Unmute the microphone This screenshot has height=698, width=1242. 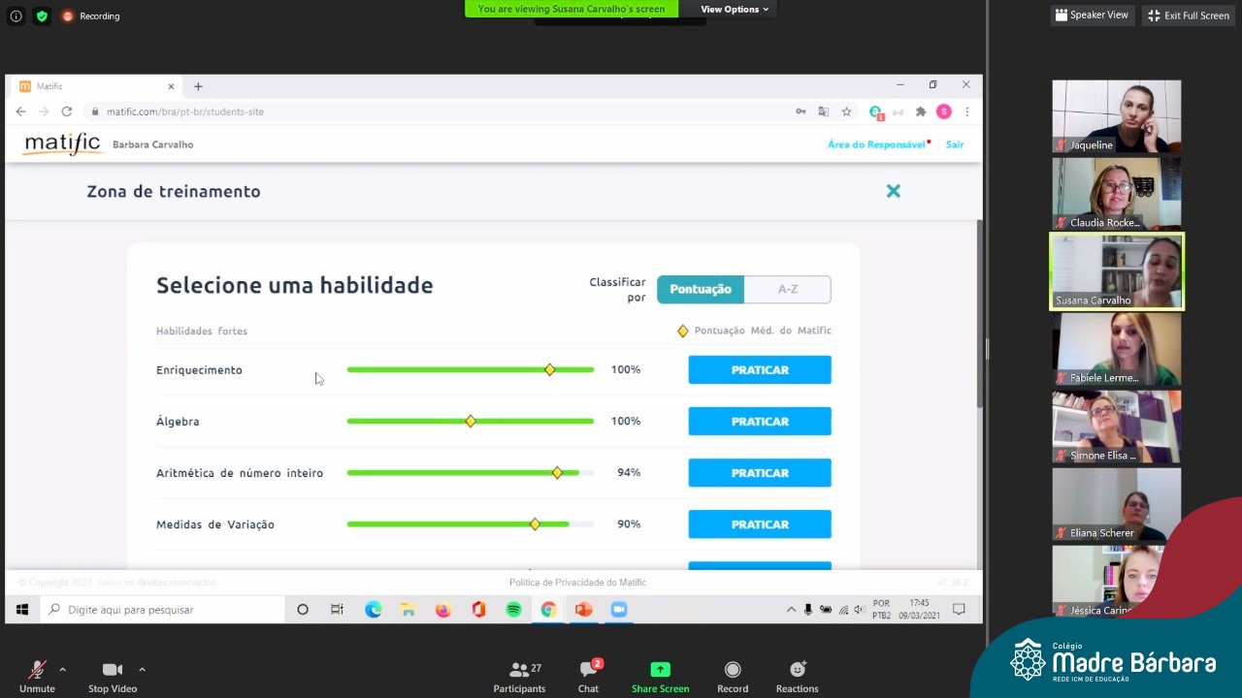point(37,671)
